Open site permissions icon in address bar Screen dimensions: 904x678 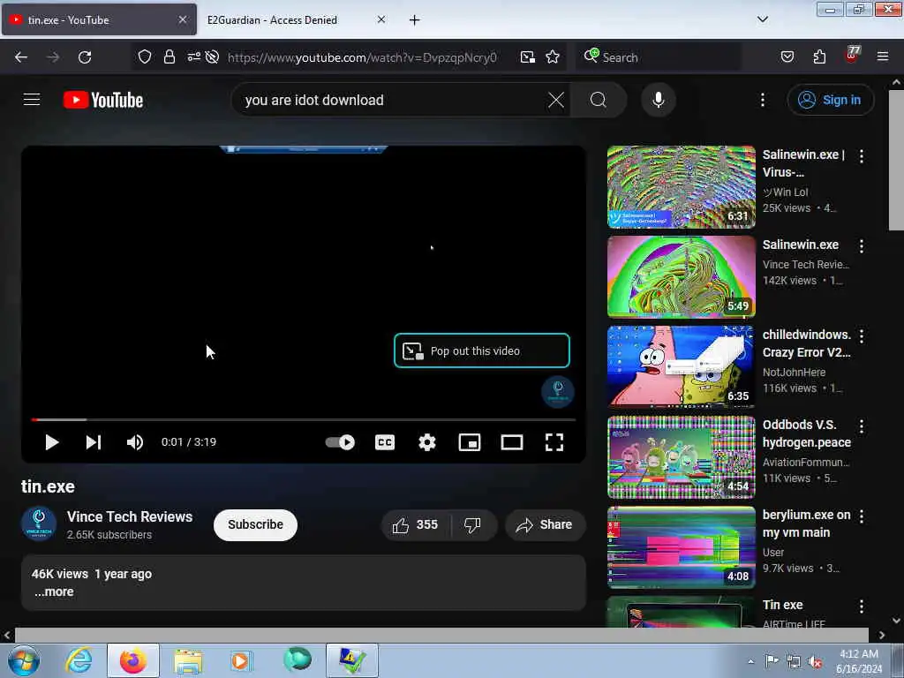(193, 56)
